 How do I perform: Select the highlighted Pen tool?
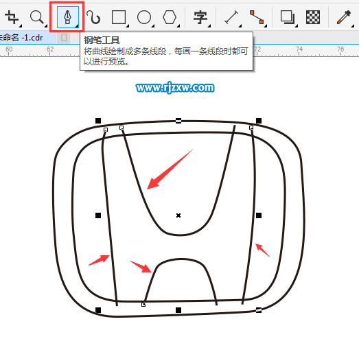click(x=67, y=17)
